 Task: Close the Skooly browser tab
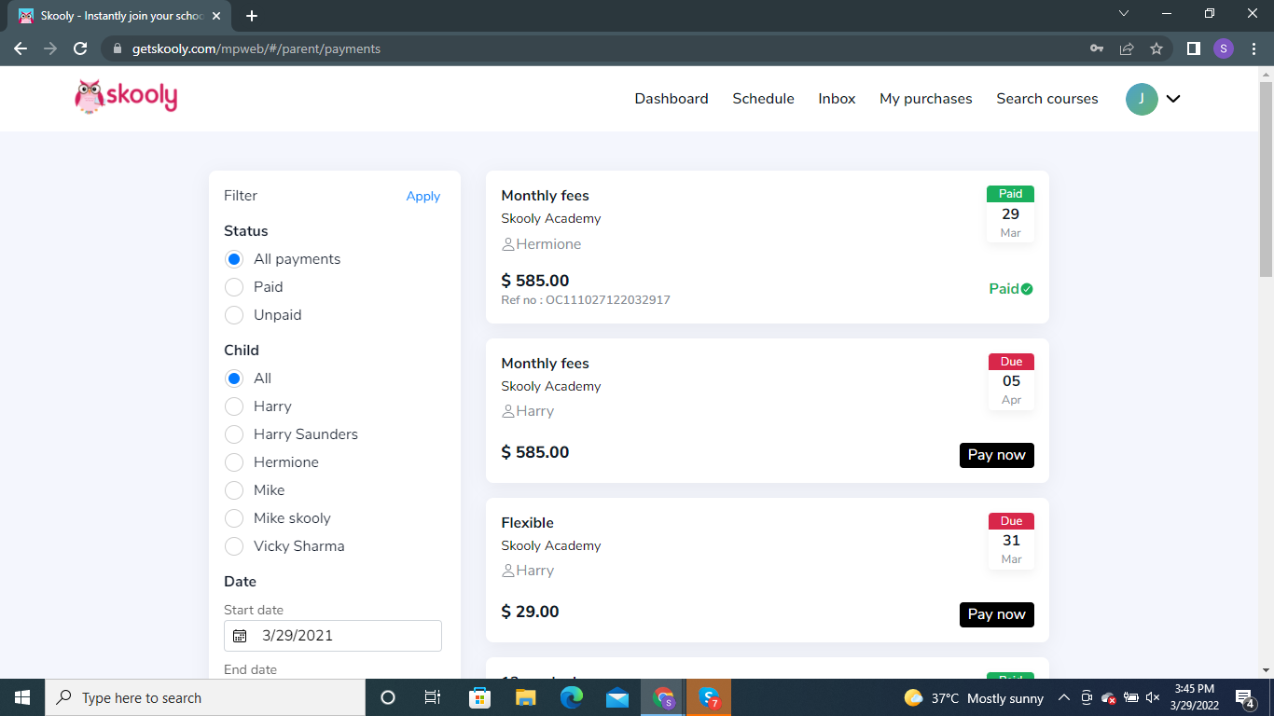point(216,16)
